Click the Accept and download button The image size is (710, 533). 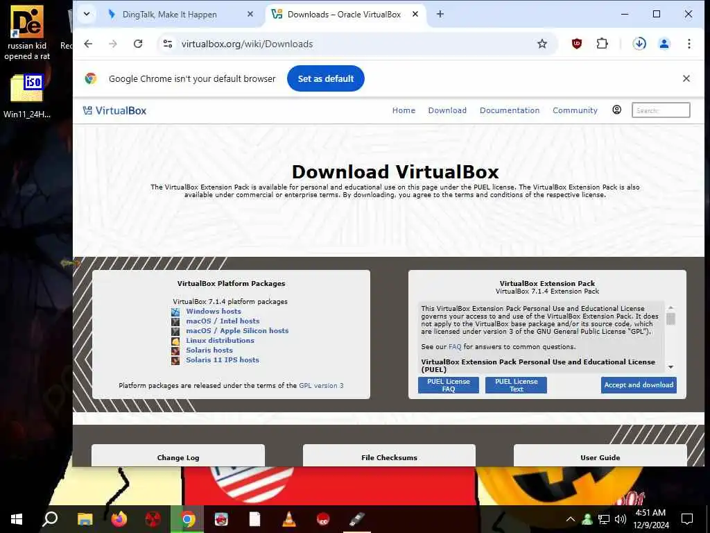coord(639,384)
